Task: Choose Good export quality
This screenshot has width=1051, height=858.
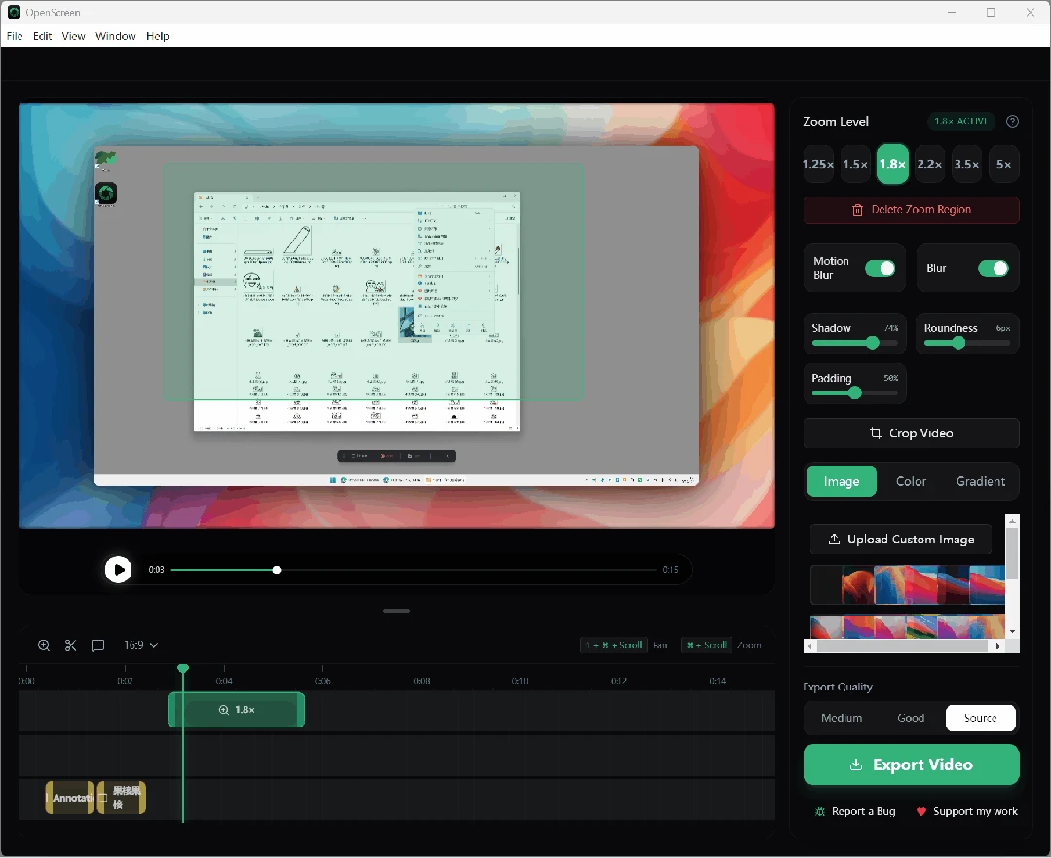Action: coord(911,718)
